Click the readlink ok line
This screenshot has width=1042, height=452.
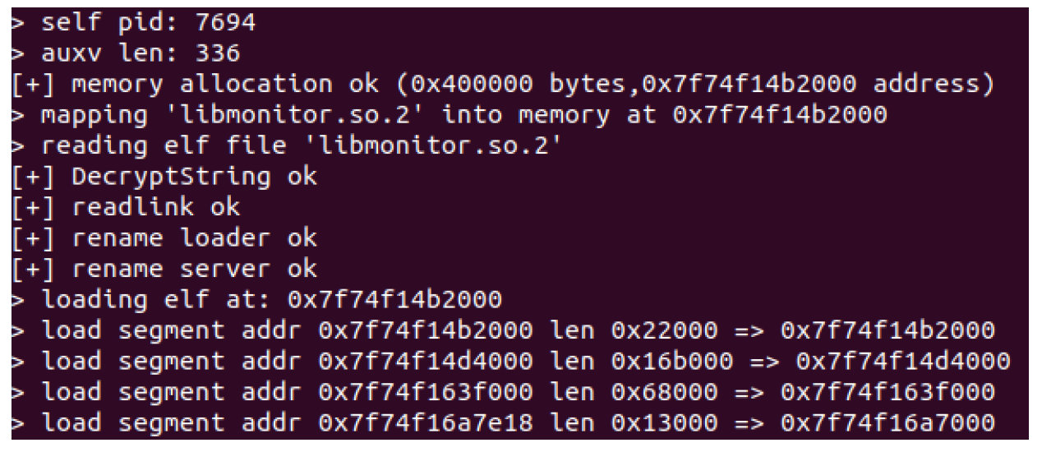pyautogui.click(x=156, y=207)
